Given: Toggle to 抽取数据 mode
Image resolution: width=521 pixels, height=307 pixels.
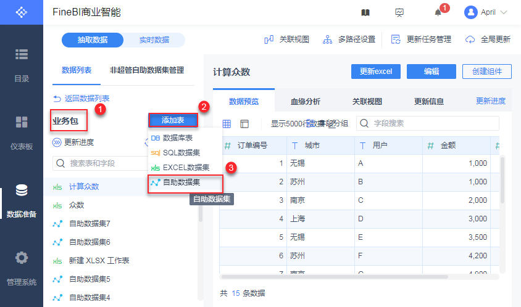Looking at the screenshot, I should point(93,40).
